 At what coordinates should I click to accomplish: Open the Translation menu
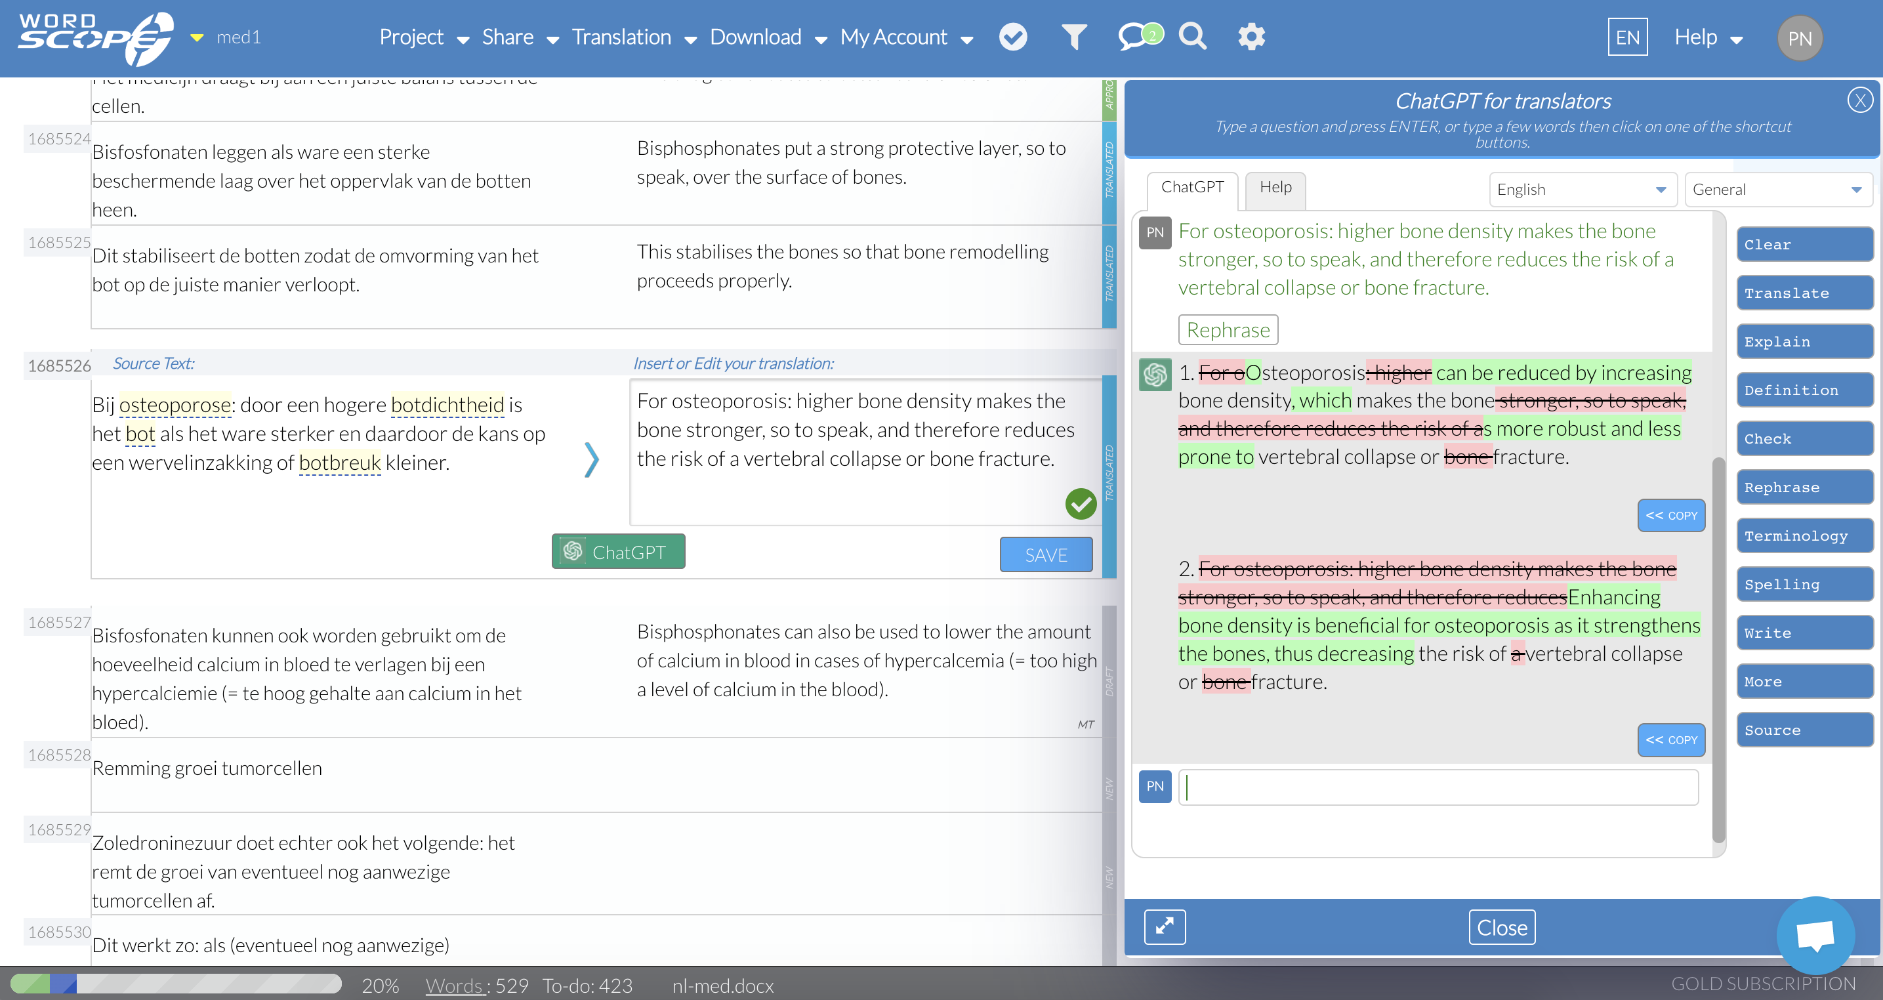pos(634,37)
